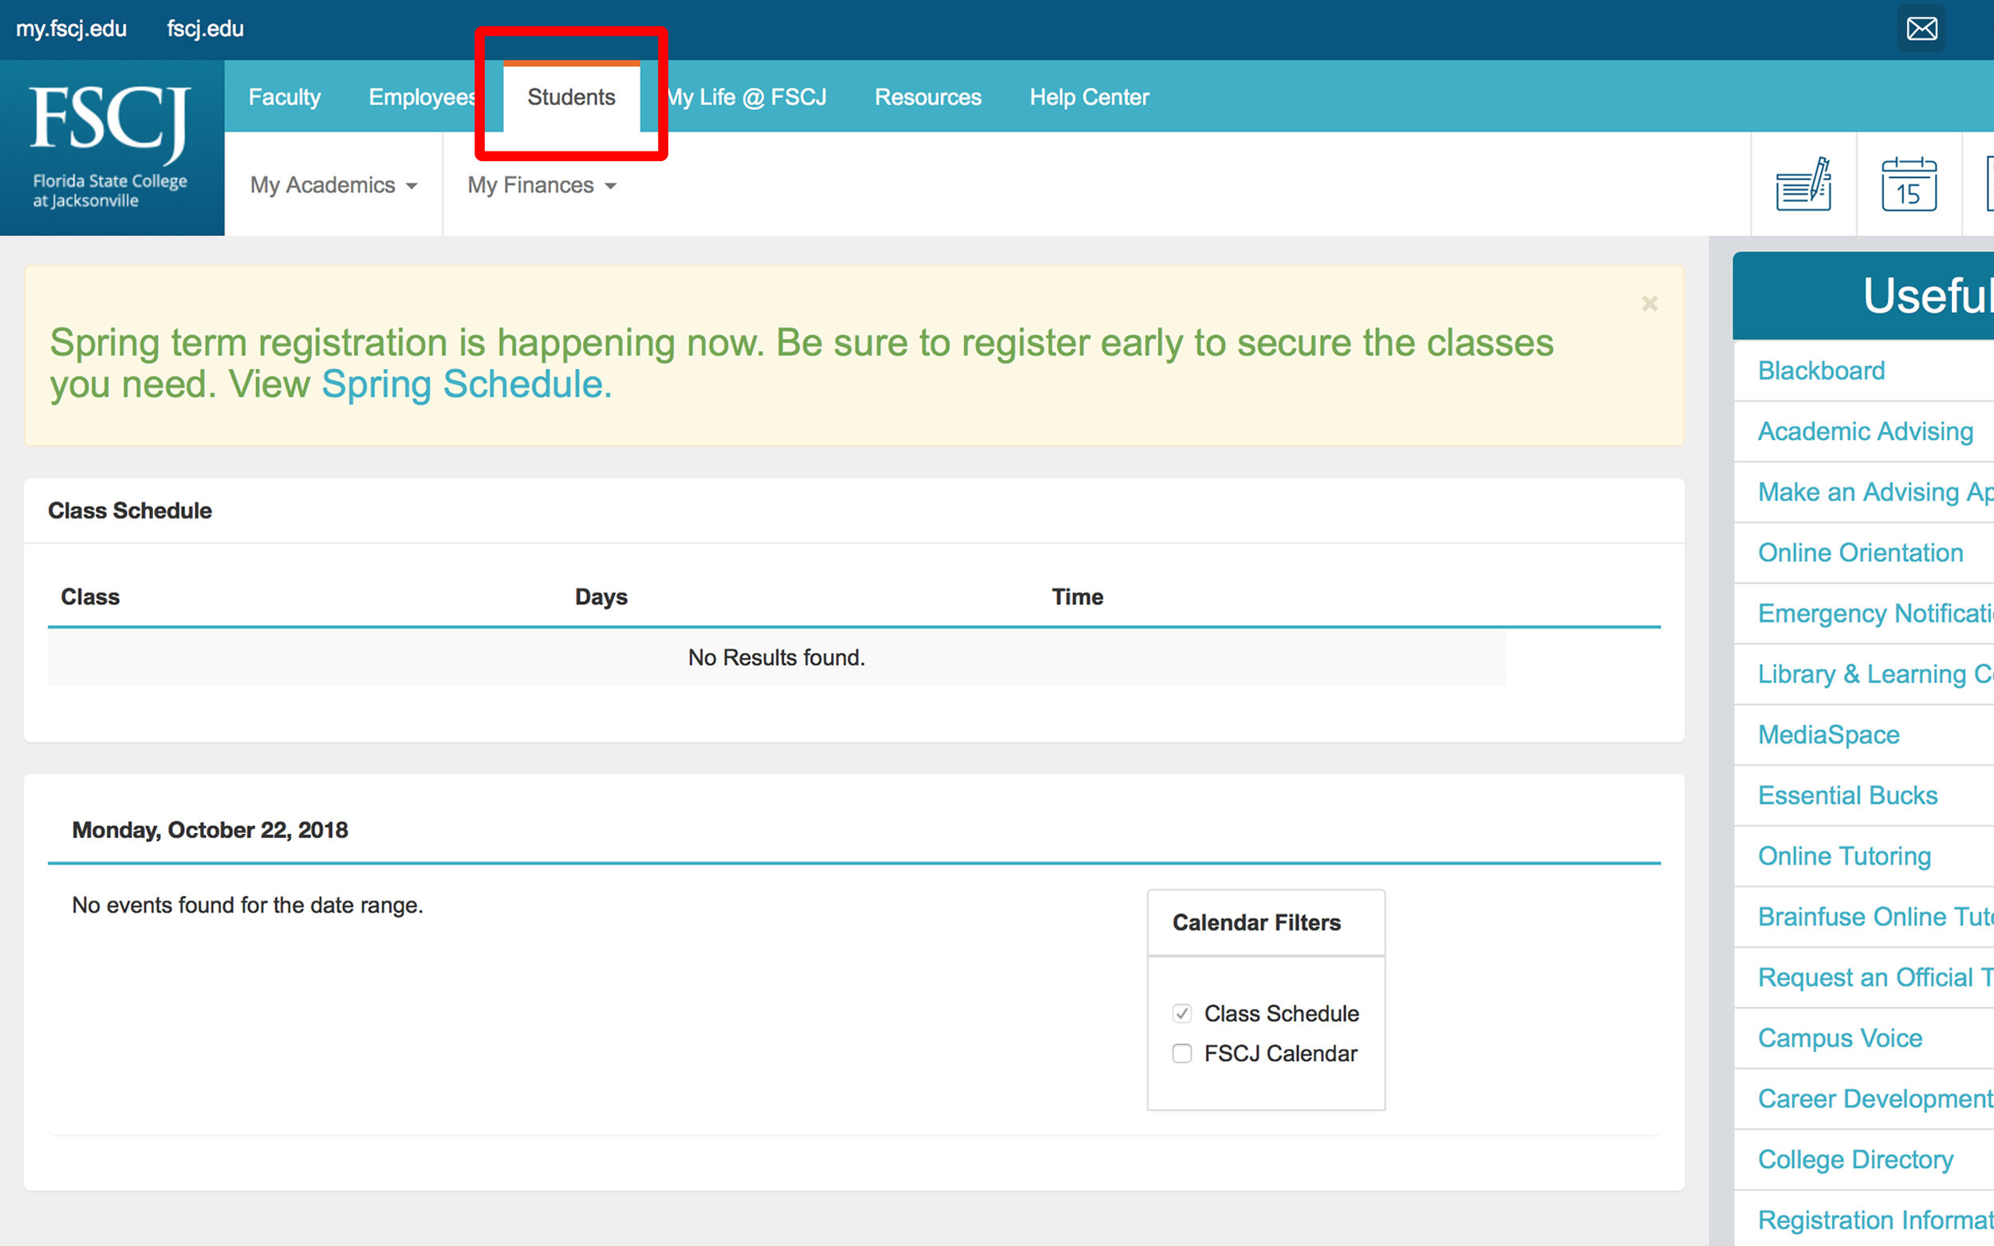Switch to the Faculty tab
The image size is (1994, 1246).
[x=285, y=96]
